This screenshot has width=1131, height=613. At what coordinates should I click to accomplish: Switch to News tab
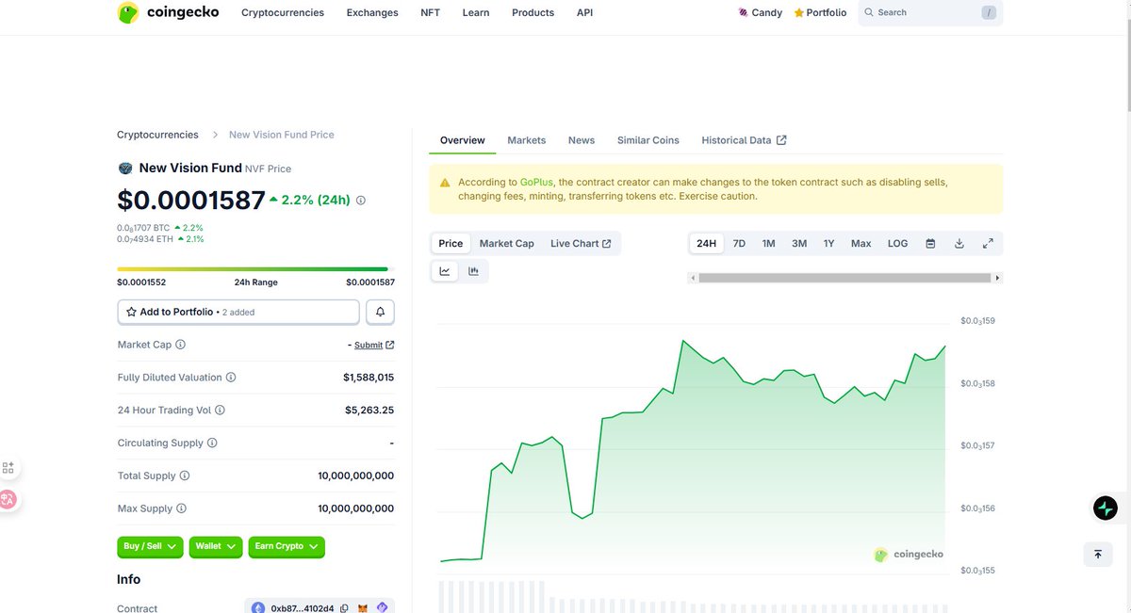[582, 140]
